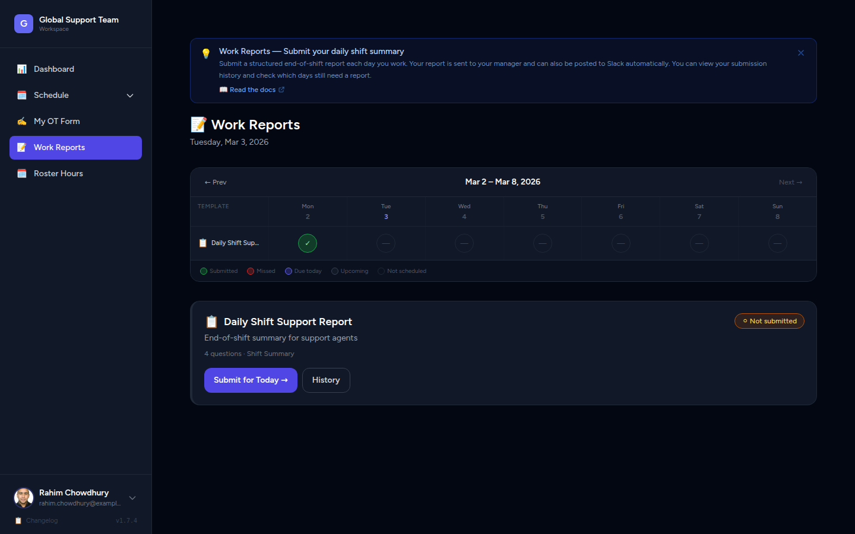Screen dimensions: 855x534
Task: Select the My OT Form sidebar icon
Action: tap(22, 121)
